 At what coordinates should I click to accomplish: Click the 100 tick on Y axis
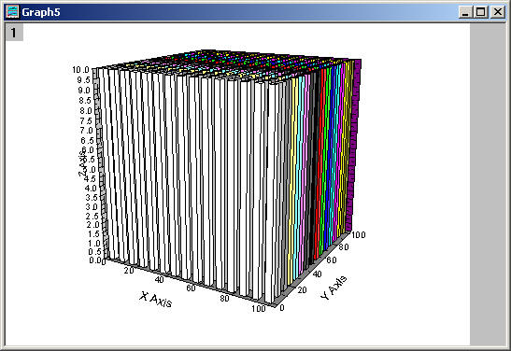pos(359,234)
